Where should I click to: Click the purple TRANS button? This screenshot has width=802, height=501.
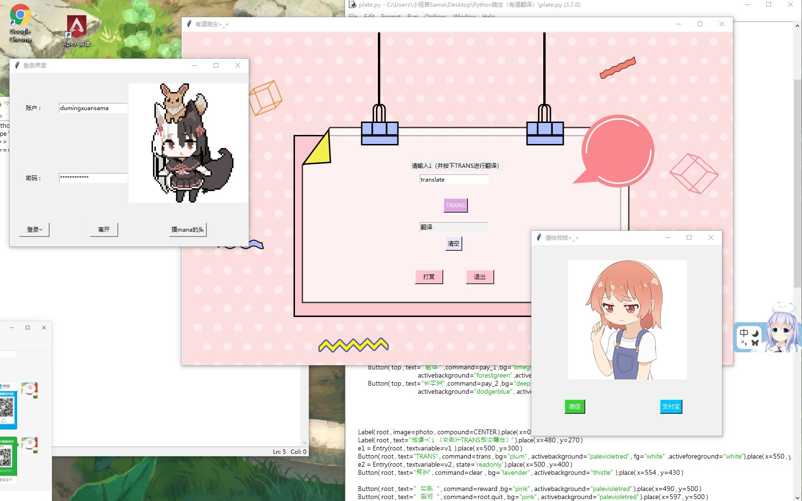tap(456, 205)
